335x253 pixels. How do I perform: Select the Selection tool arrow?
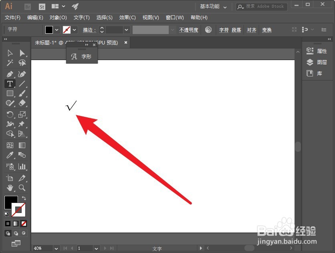click(x=10, y=53)
